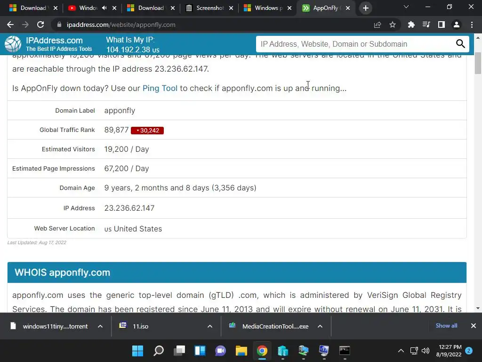
Task: Select the AppOnFly tab
Action: pyautogui.click(x=325, y=8)
